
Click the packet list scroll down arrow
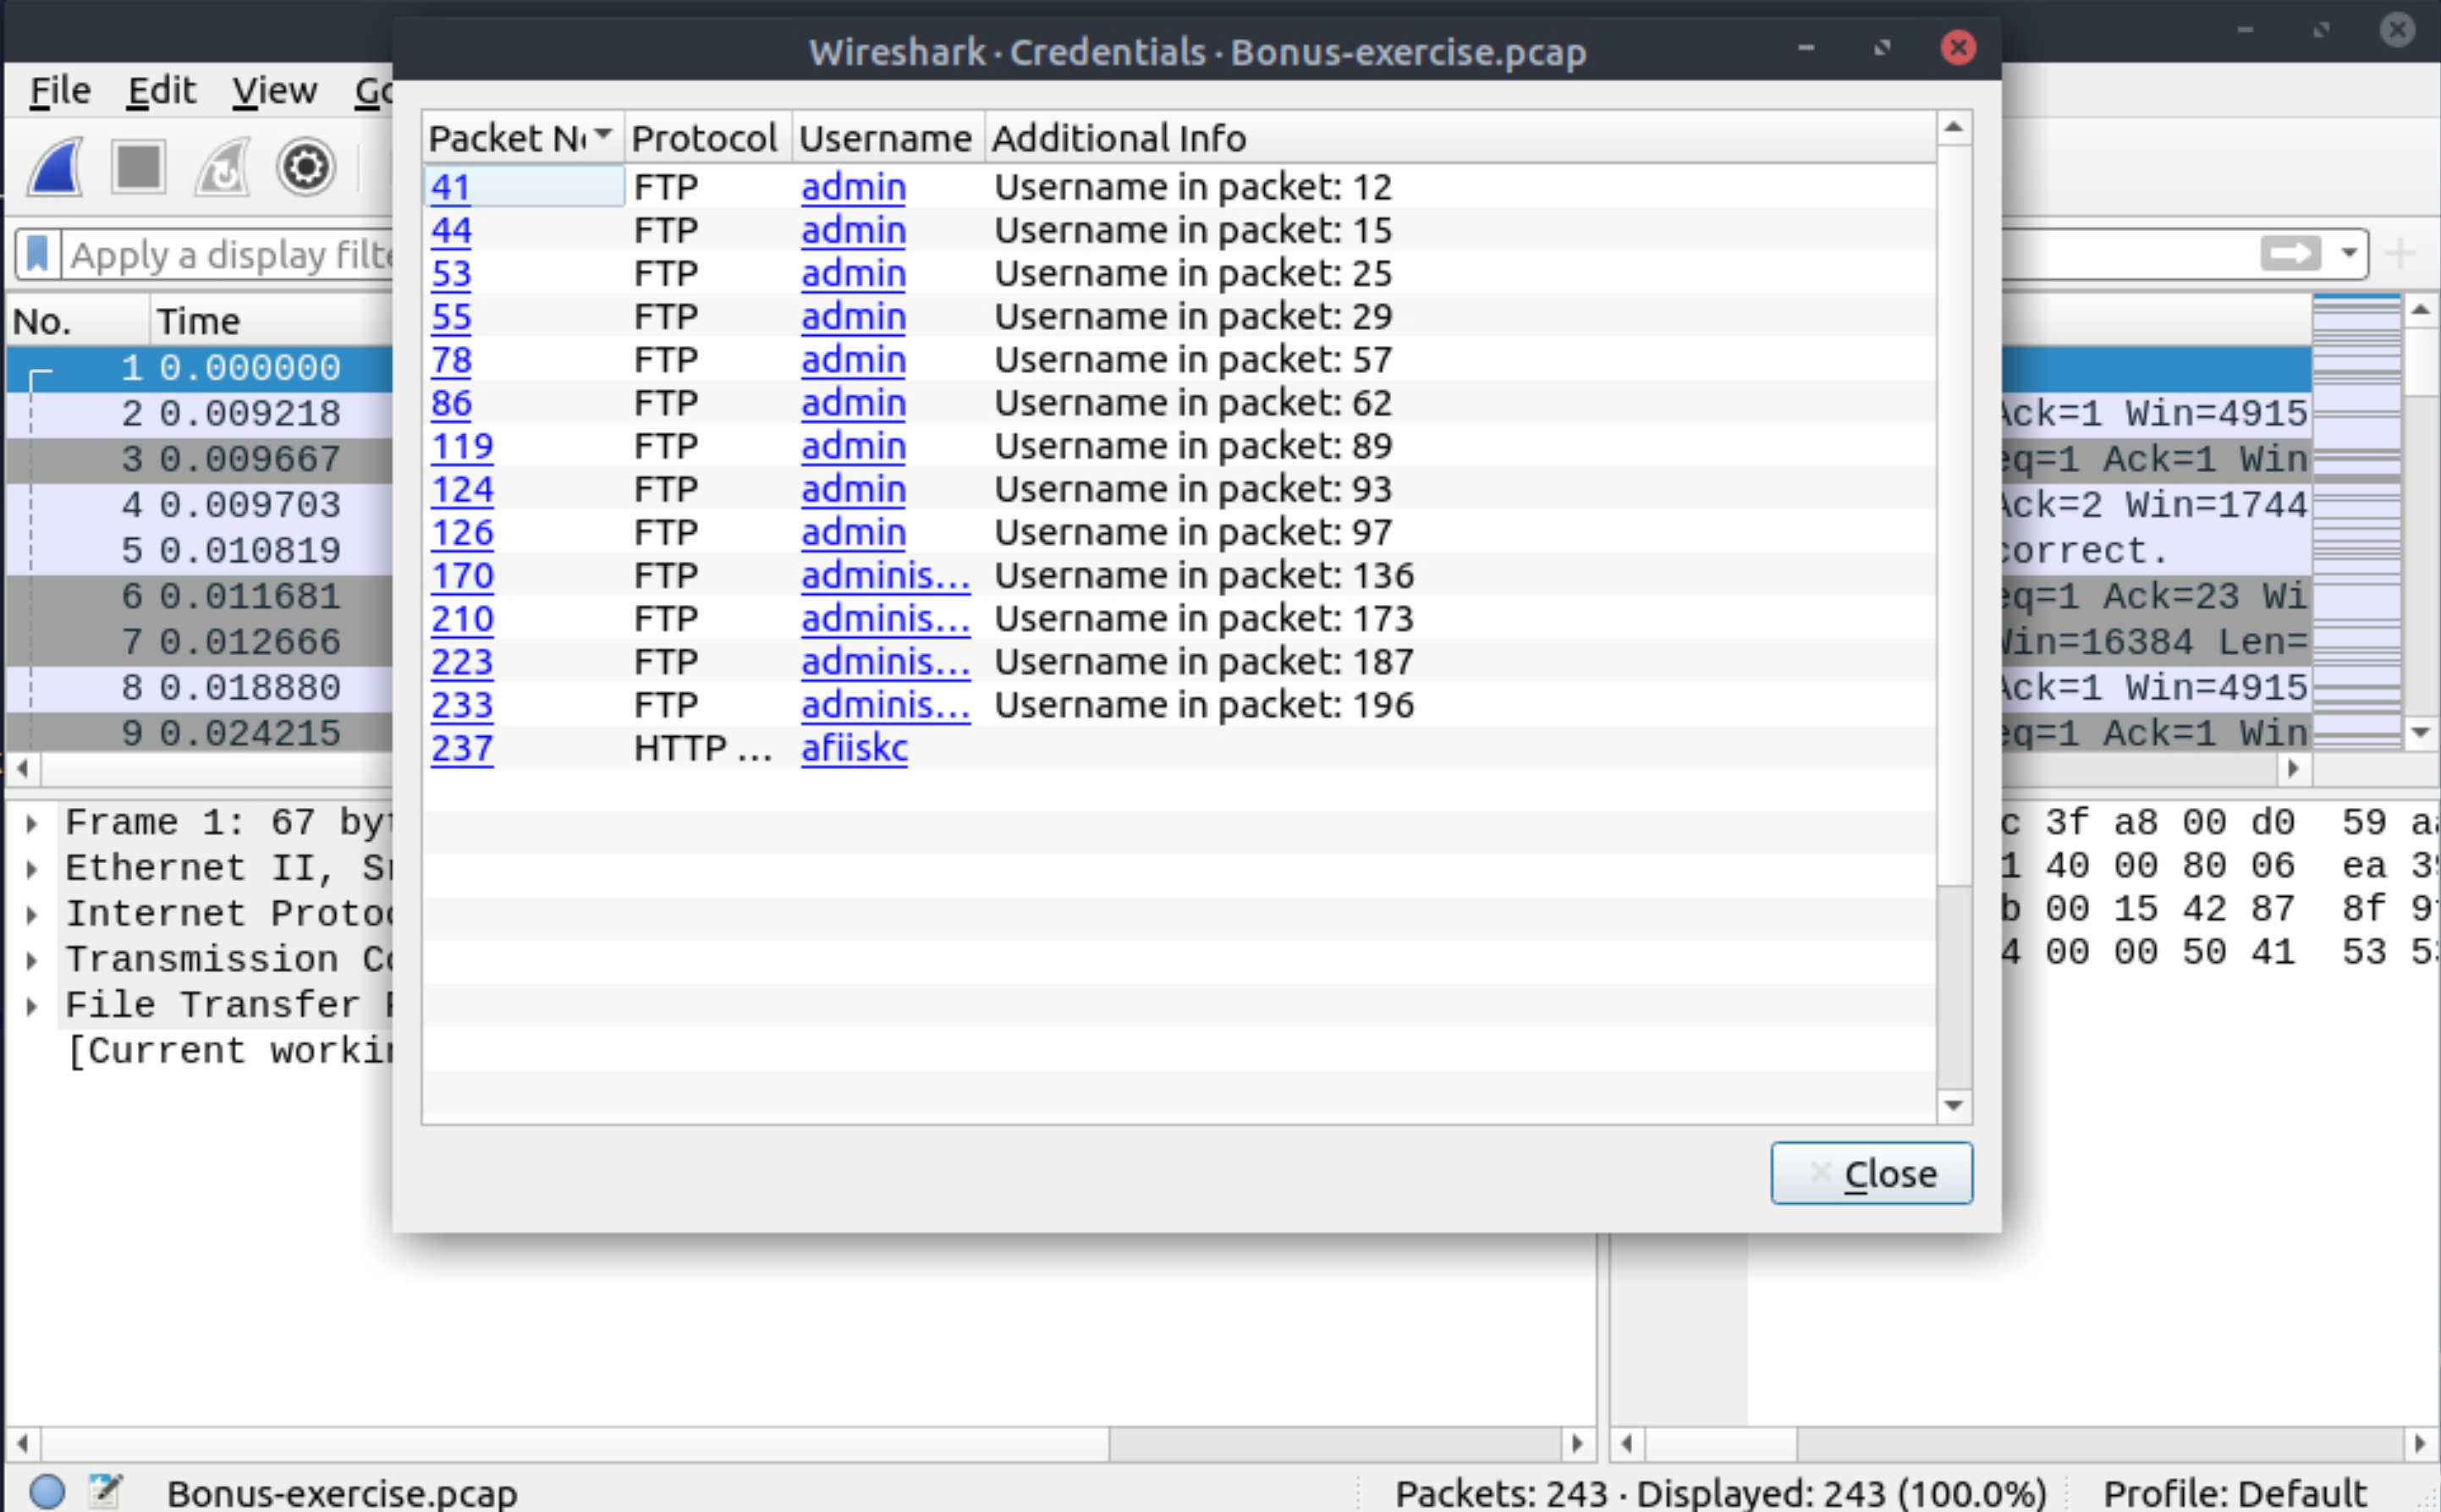click(2420, 732)
